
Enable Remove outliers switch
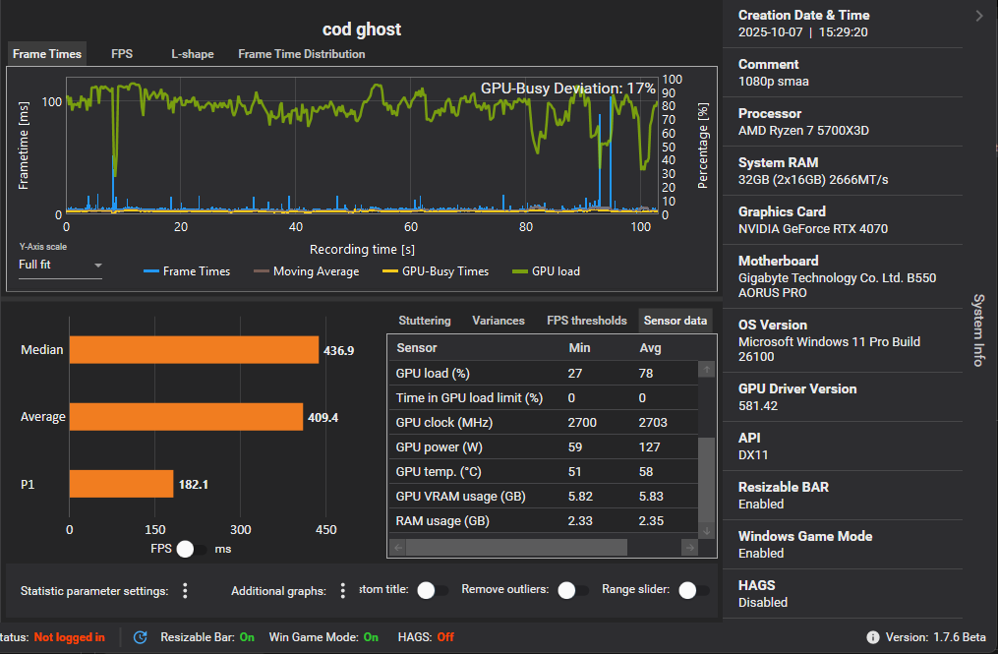[573, 590]
